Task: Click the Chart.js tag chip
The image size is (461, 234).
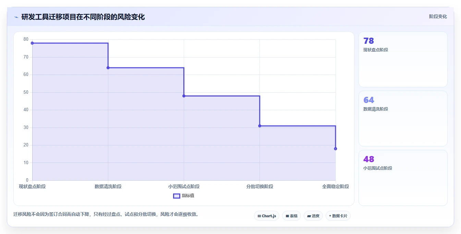Action: click(267, 216)
